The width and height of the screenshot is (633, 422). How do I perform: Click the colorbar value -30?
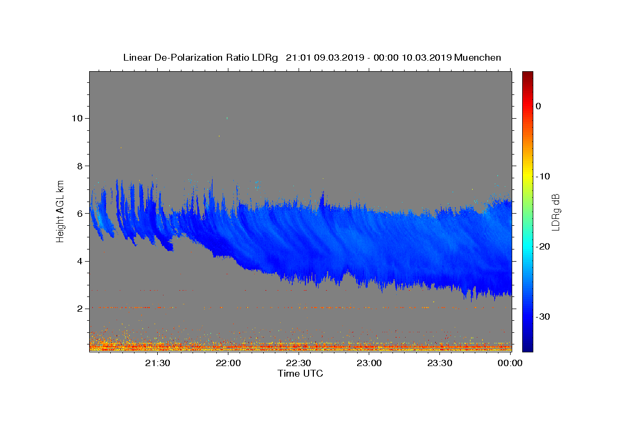coord(544,316)
